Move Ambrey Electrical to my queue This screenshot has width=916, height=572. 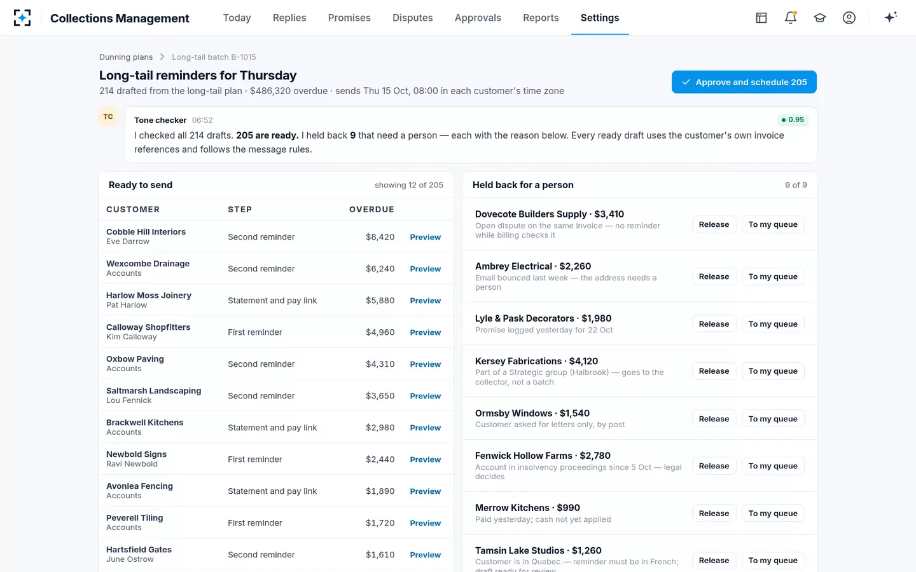coord(773,276)
